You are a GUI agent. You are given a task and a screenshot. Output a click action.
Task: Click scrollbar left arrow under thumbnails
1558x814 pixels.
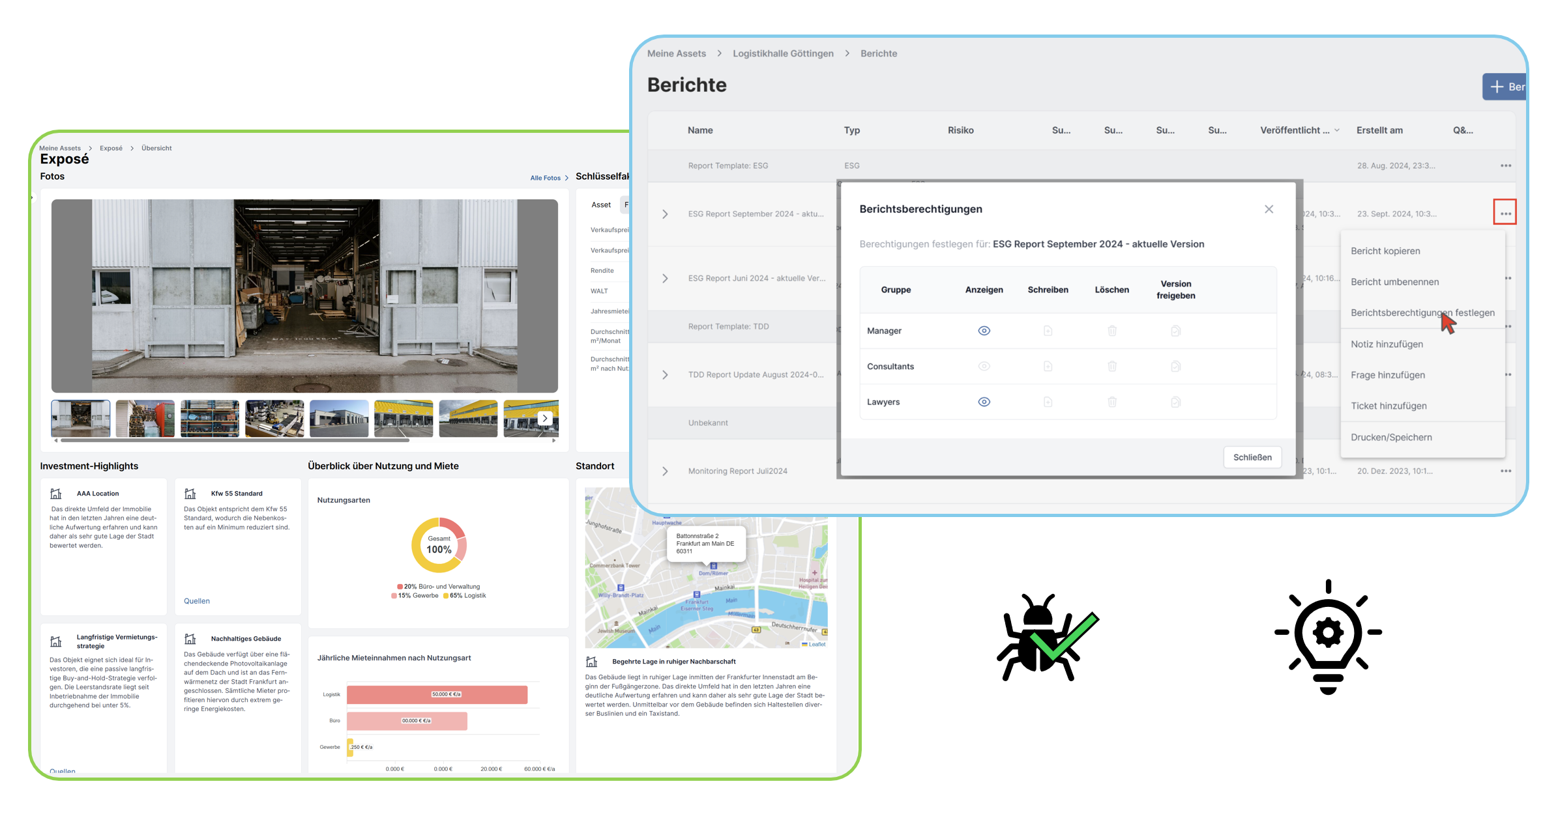(x=55, y=441)
